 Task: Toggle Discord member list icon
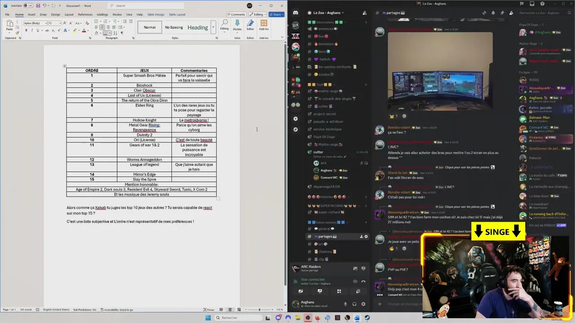click(x=511, y=13)
